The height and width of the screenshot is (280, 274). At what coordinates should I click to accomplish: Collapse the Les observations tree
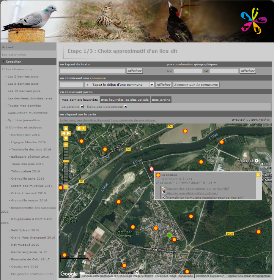point(3,69)
